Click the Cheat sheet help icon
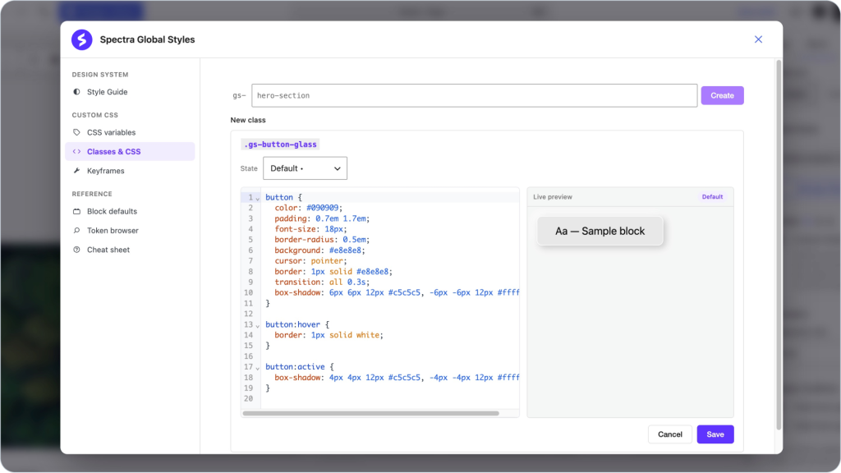 pyautogui.click(x=76, y=250)
